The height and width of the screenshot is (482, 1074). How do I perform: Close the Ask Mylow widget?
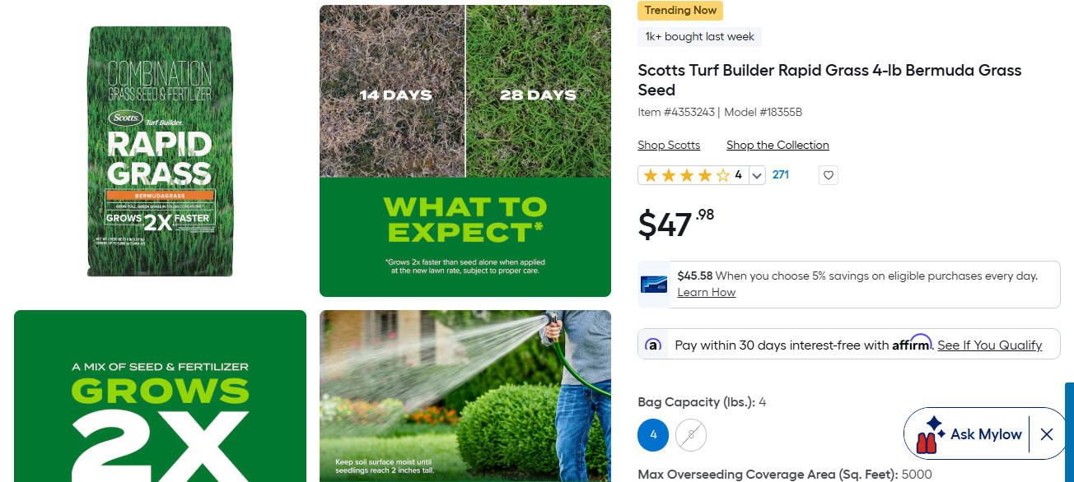1047,434
